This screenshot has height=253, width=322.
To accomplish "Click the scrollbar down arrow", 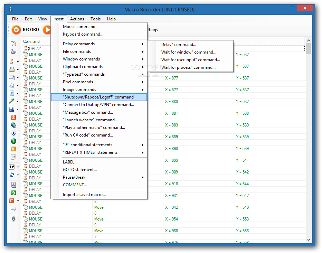I will point(309,240).
